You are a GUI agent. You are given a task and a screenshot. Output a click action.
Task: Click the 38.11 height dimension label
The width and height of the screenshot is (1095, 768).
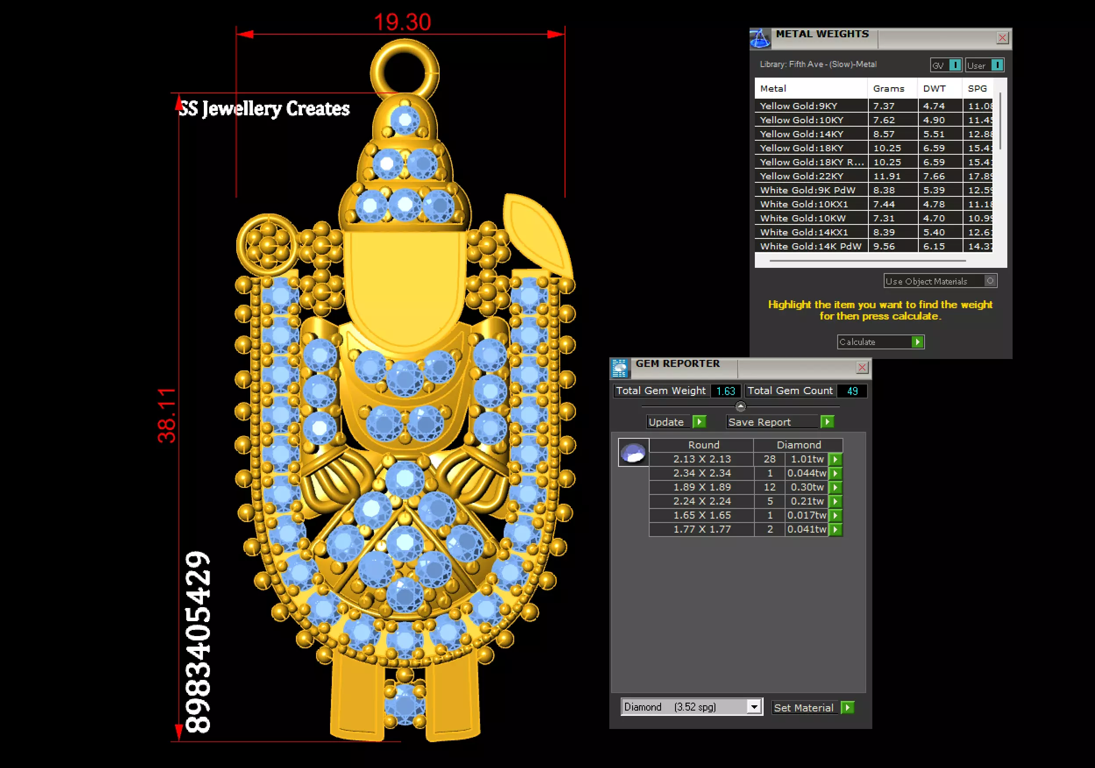pos(167,416)
